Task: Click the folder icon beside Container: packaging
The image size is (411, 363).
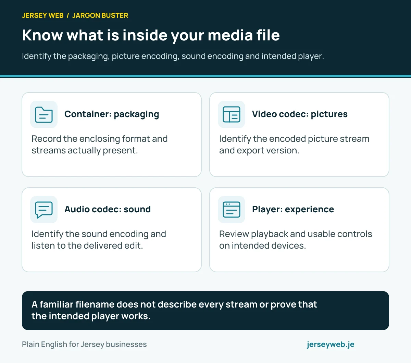Action: (x=44, y=114)
